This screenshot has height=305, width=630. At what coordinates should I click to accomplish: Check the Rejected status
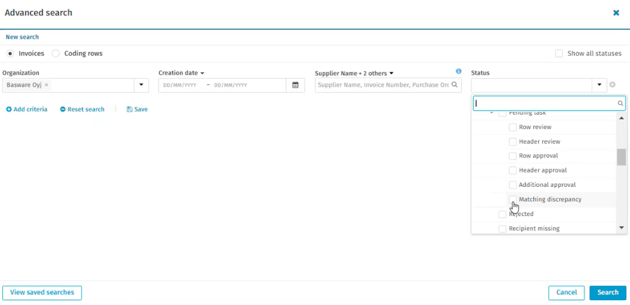click(x=502, y=214)
